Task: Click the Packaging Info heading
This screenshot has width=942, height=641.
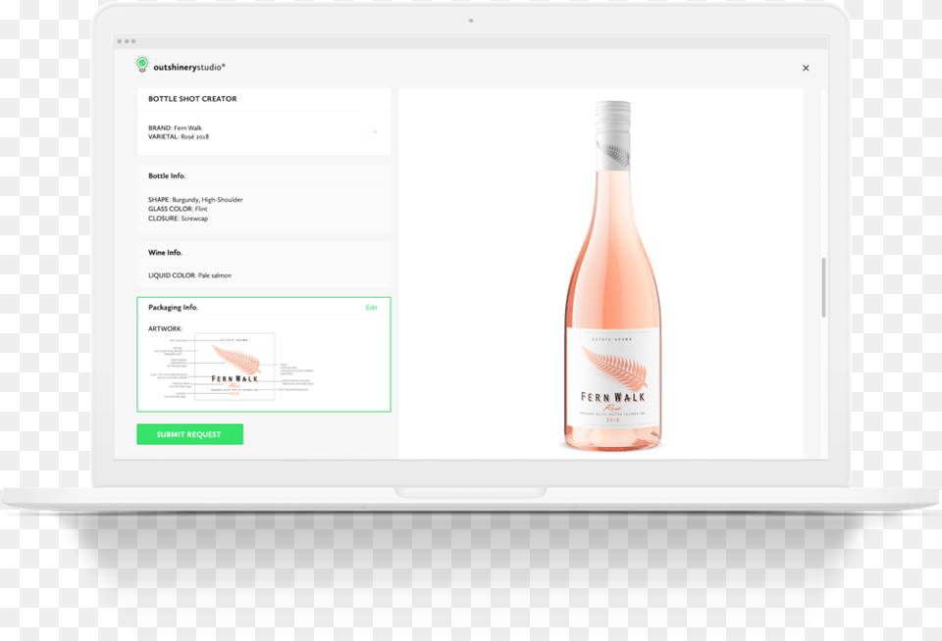Action: tap(173, 308)
